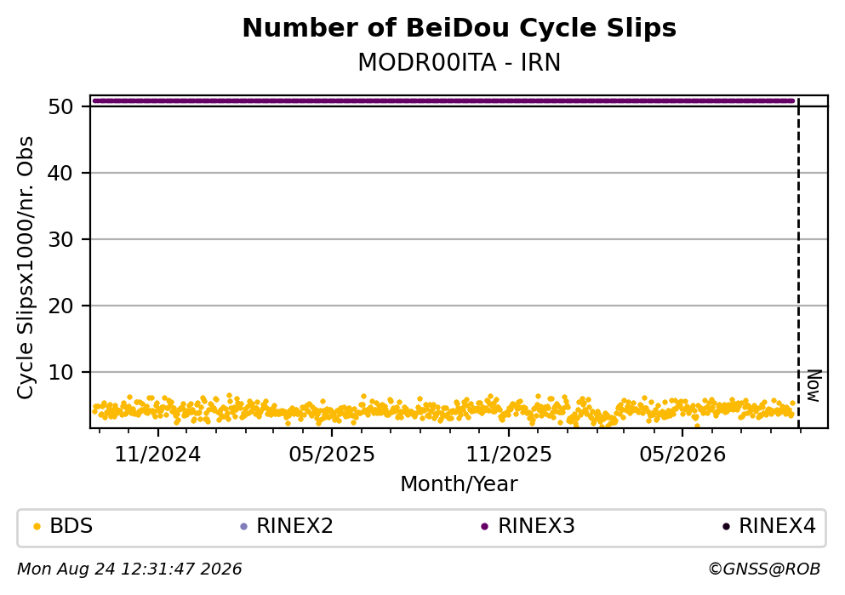Click the dark RINEX4 legend dot
Viewport: 845px width, 595px height.
pos(726,527)
